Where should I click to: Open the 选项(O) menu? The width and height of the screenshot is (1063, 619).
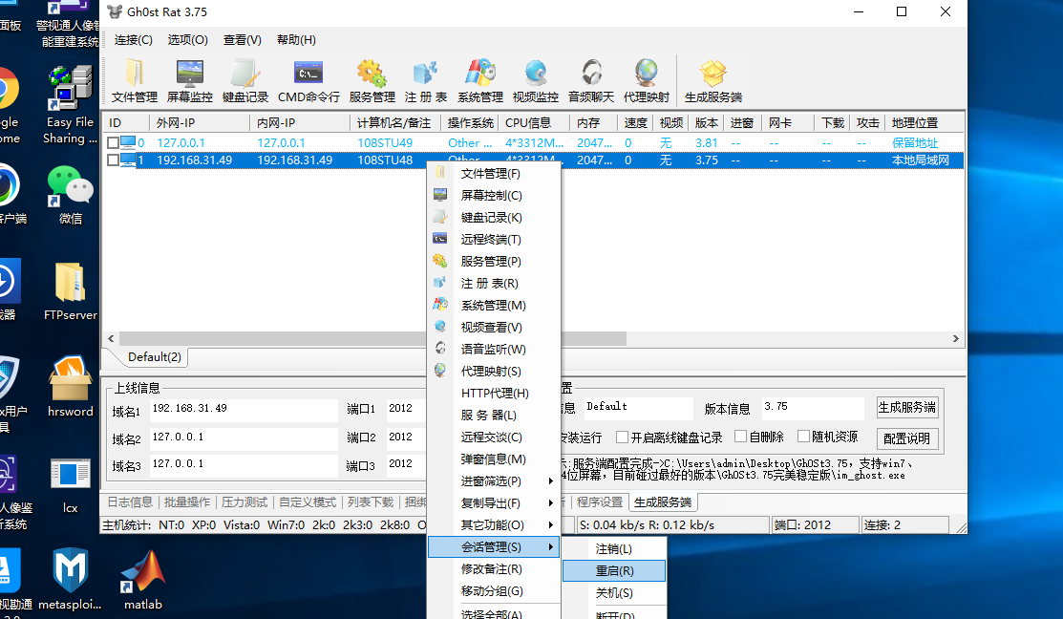point(188,40)
